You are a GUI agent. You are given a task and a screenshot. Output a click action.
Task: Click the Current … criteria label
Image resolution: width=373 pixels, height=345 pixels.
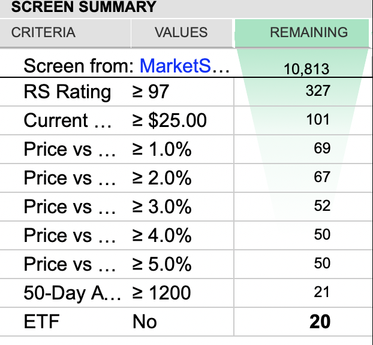point(68,120)
